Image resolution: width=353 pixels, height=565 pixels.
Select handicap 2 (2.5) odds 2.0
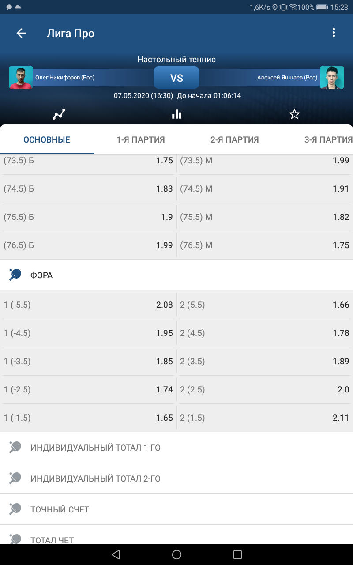click(x=265, y=390)
